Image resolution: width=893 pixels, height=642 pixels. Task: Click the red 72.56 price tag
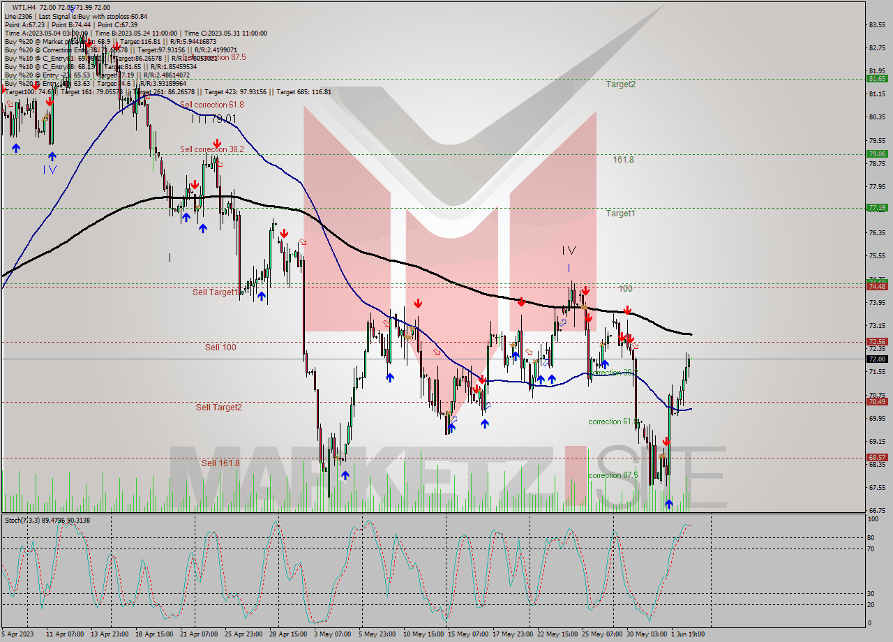click(x=876, y=342)
